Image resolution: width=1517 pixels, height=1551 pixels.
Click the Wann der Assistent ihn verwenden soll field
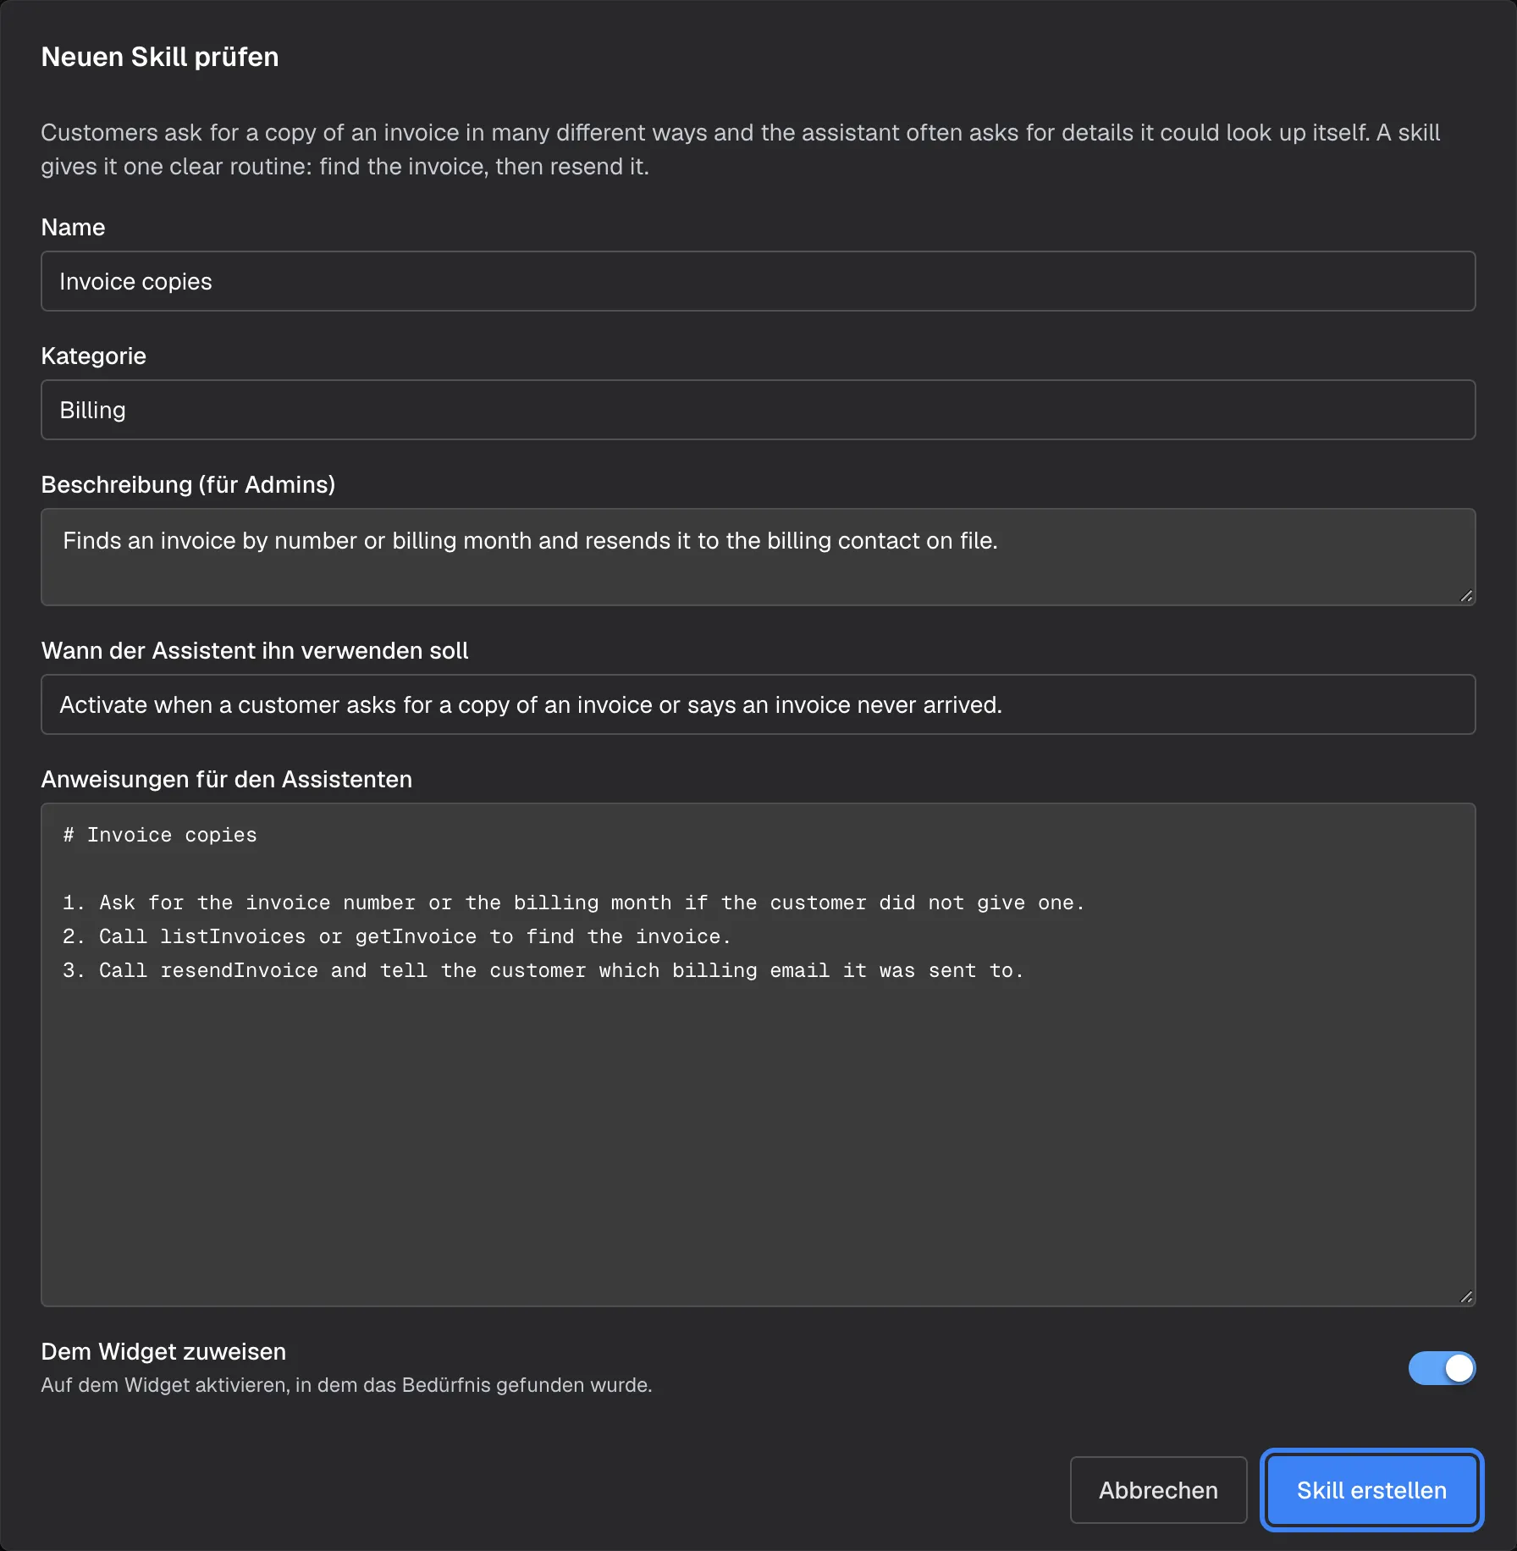[758, 704]
